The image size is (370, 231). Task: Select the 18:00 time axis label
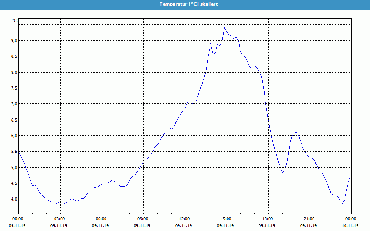pyautogui.click(x=267, y=219)
